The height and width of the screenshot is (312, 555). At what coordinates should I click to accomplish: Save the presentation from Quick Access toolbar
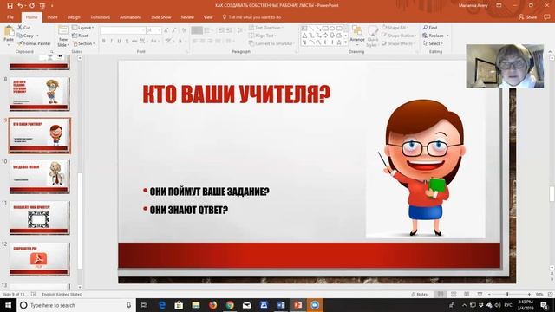[10, 6]
